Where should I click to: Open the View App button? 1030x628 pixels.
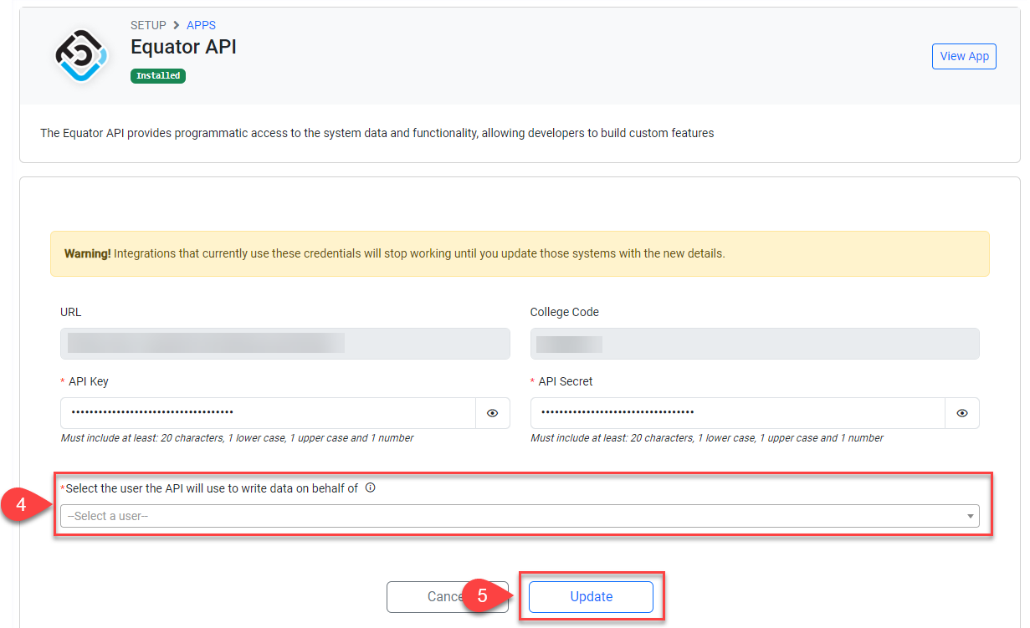coord(964,56)
